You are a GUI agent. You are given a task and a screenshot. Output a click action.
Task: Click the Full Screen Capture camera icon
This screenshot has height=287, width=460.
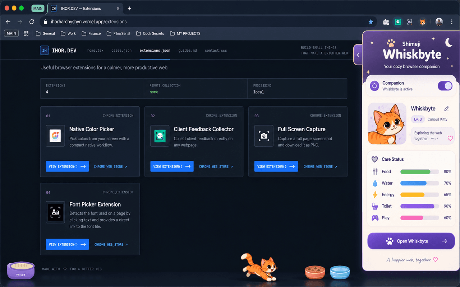(264, 136)
